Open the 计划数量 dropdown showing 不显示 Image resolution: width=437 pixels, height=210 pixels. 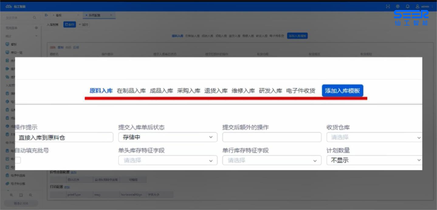click(374, 160)
